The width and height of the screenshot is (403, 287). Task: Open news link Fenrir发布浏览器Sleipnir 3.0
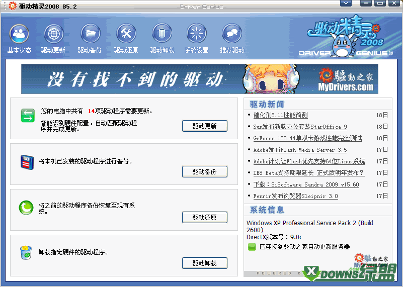[x=295, y=196]
